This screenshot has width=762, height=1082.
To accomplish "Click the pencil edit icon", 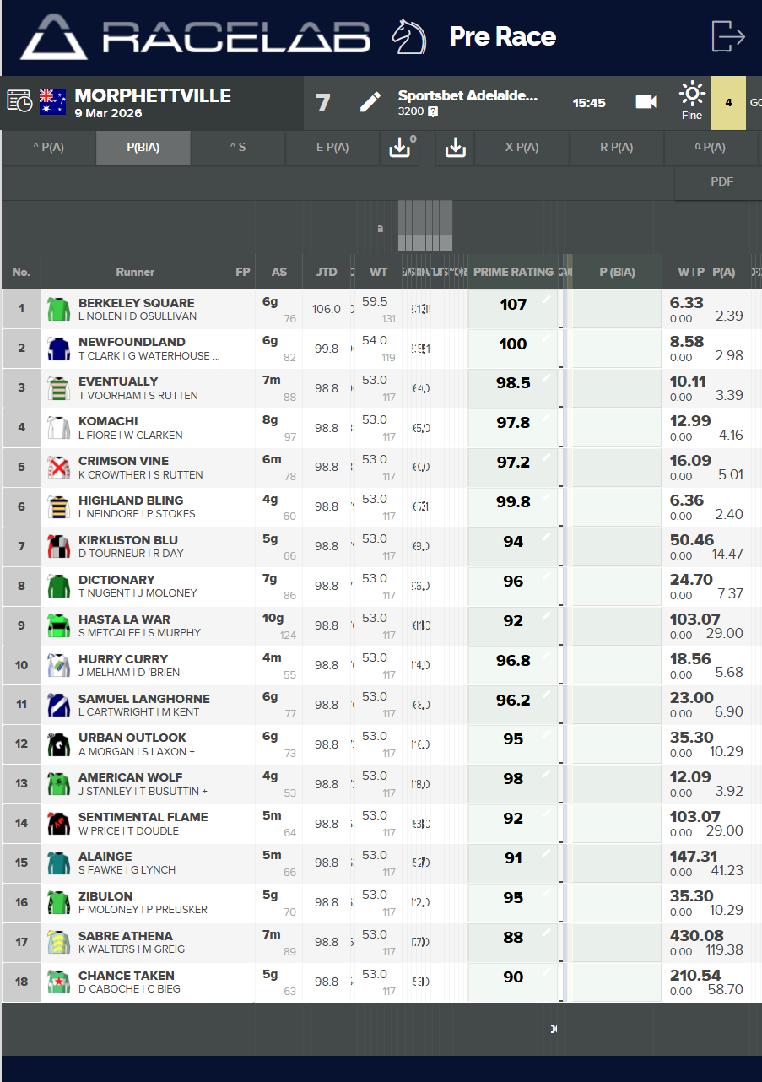I will coord(370,103).
